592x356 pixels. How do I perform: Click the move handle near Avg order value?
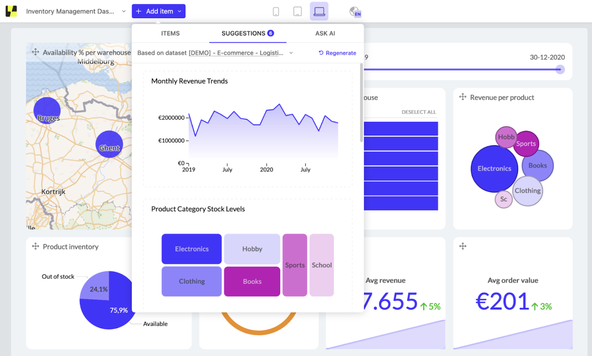pyautogui.click(x=462, y=246)
